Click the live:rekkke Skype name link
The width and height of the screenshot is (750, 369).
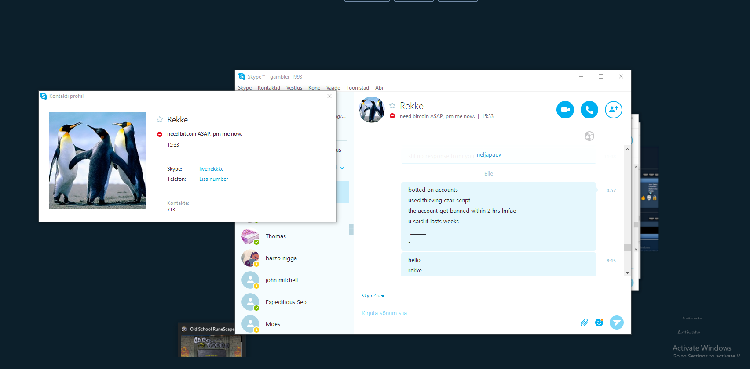[211, 169]
